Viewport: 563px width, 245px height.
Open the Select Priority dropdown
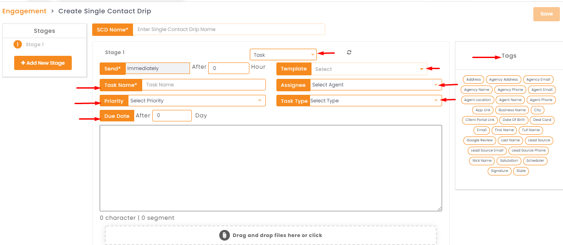[197, 101]
